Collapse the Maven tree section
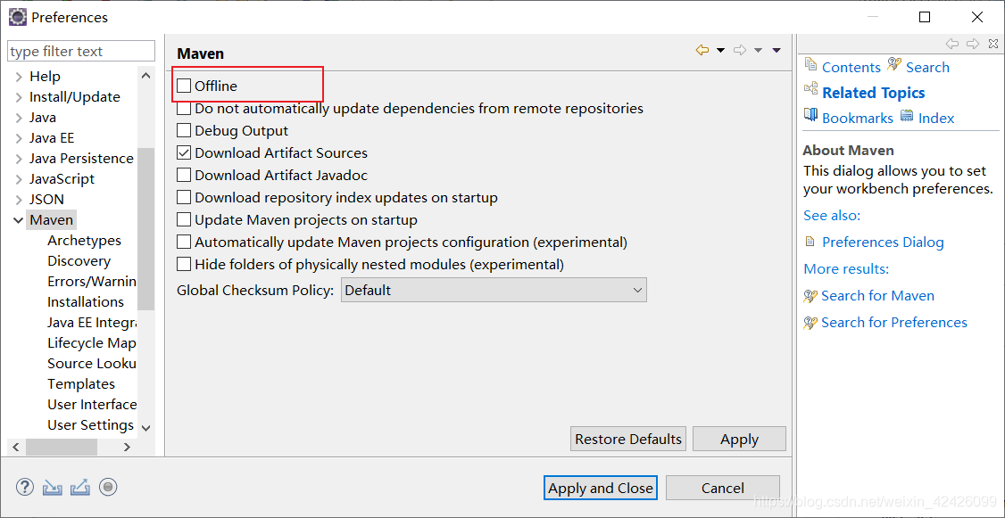 click(x=18, y=219)
